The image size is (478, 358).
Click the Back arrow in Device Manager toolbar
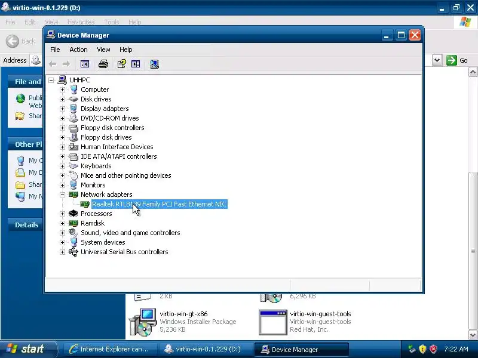coord(53,64)
